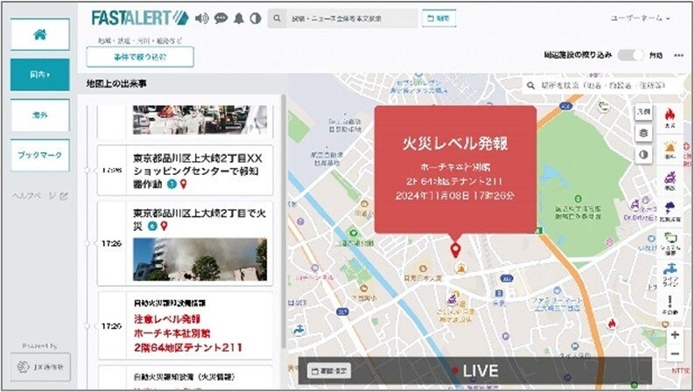Select the fire category icon on map sidebar
Viewport: 694px width, 392px height.
tap(669, 117)
